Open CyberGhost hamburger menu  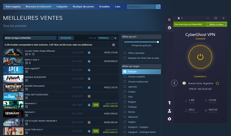(x=169, y=20)
